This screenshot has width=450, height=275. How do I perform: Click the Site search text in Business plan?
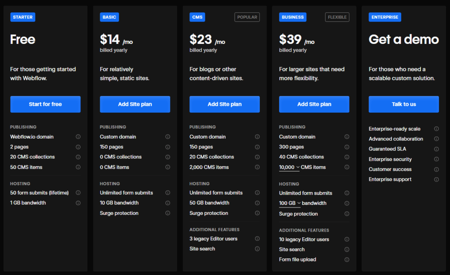[x=292, y=250]
